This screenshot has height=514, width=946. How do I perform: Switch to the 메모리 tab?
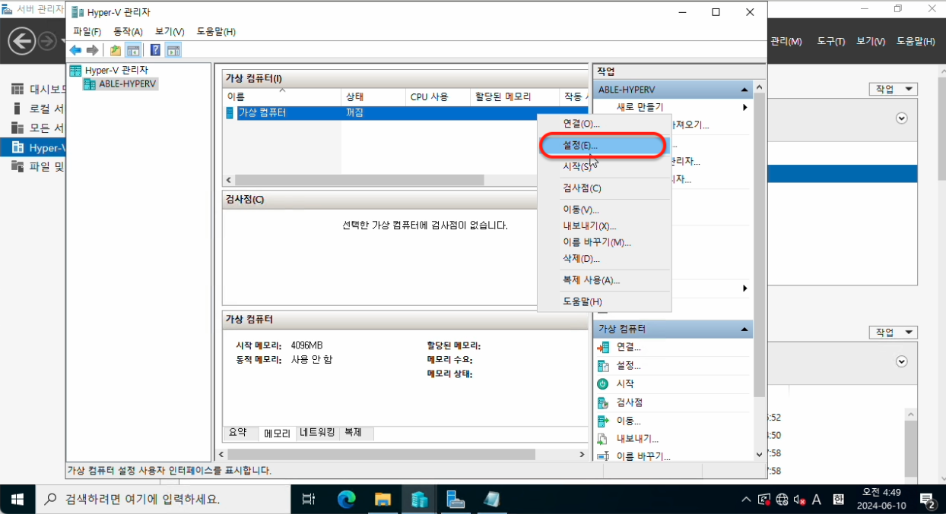(277, 434)
